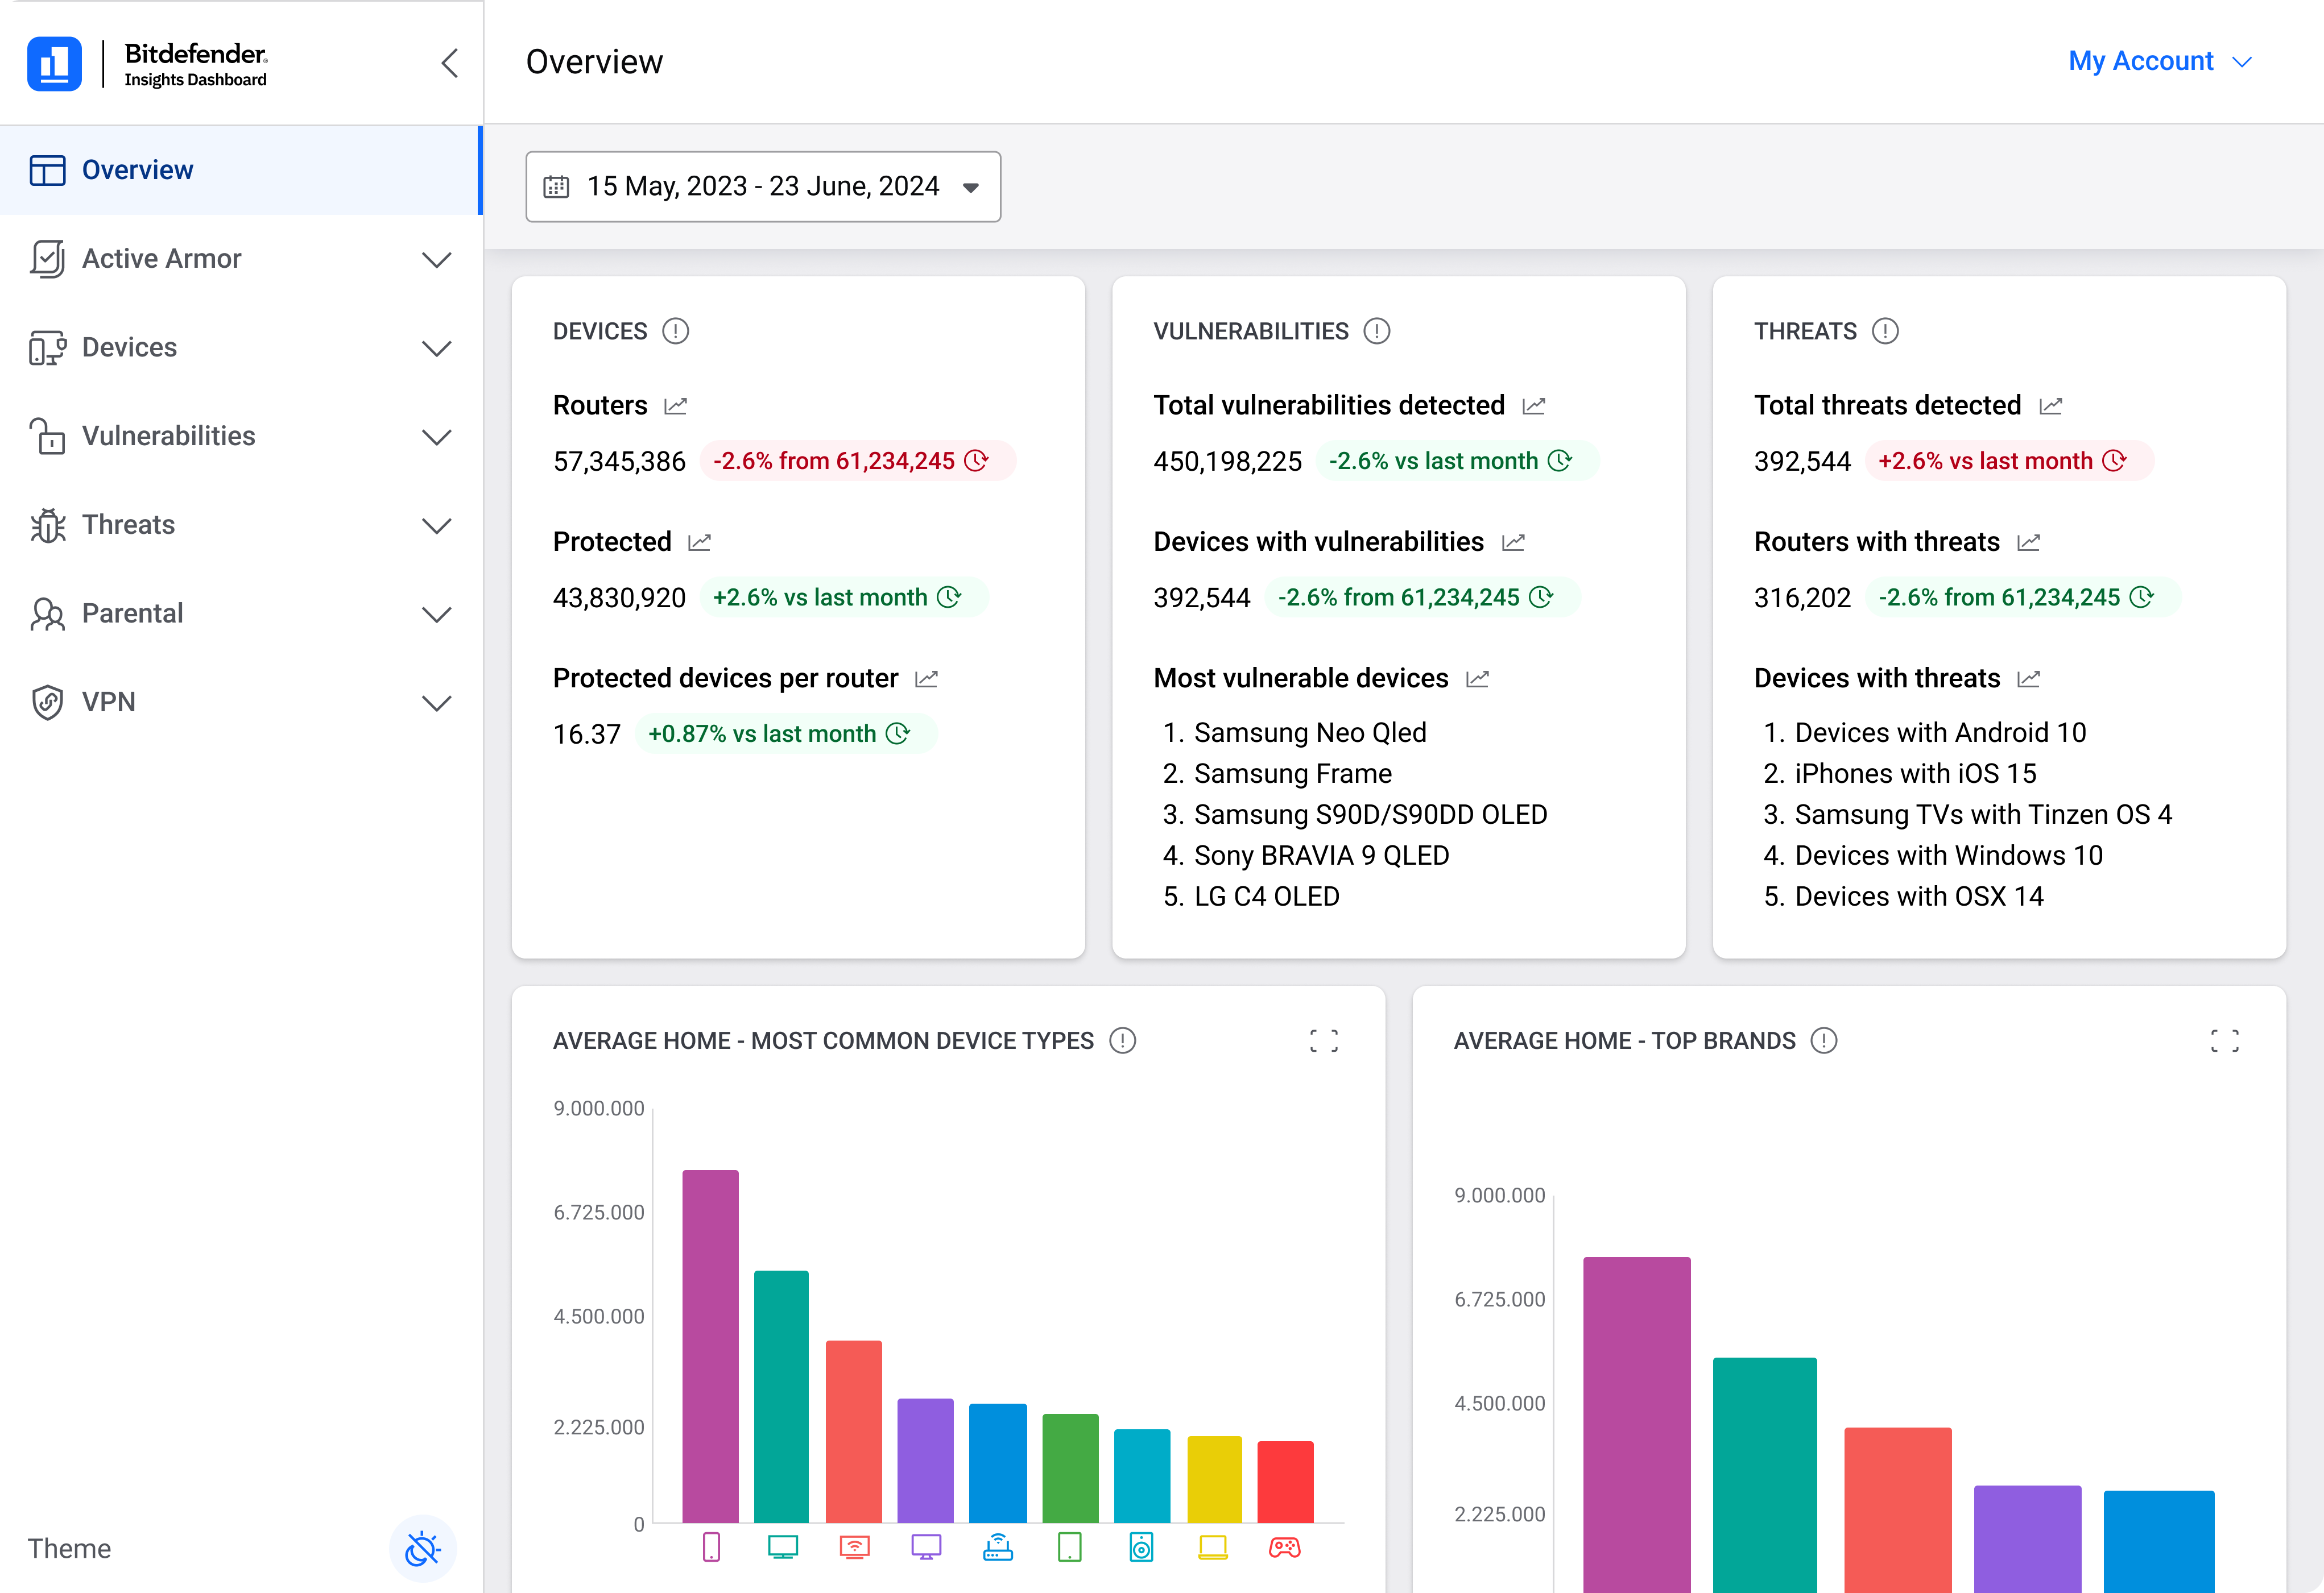Click history icon in Routers -2.6% badge
Image resolution: width=2324 pixels, height=1593 pixels.
click(976, 461)
